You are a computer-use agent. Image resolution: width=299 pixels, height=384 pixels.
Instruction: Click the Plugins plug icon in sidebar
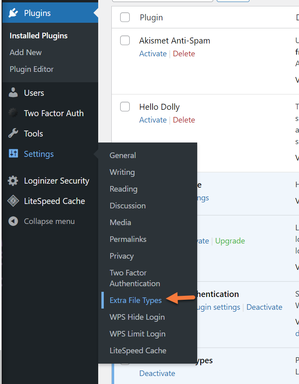(x=13, y=13)
